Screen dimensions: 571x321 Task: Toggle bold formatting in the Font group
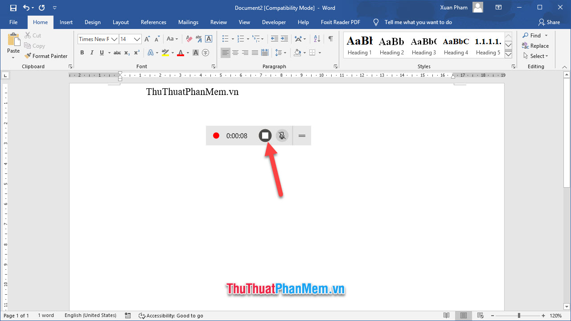[x=82, y=53]
